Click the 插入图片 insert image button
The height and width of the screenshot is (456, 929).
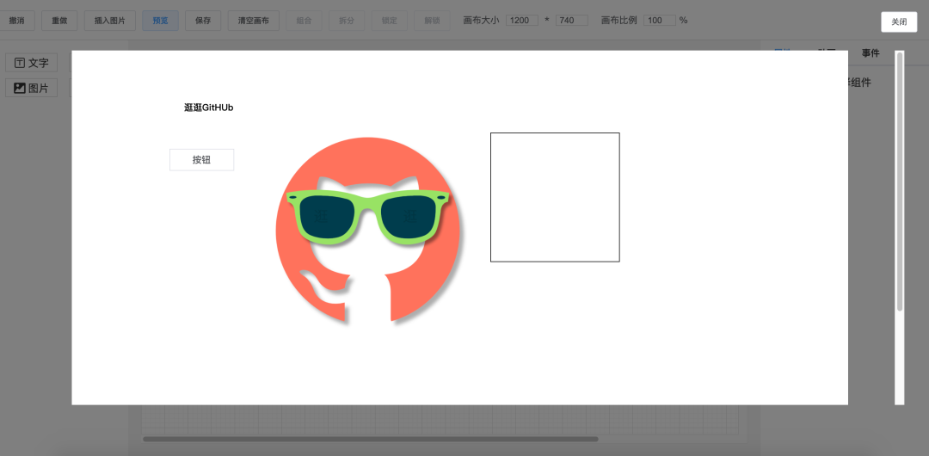coord(109,20)
